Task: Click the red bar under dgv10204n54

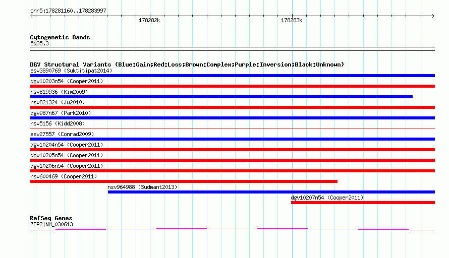Action: [232, 150]
